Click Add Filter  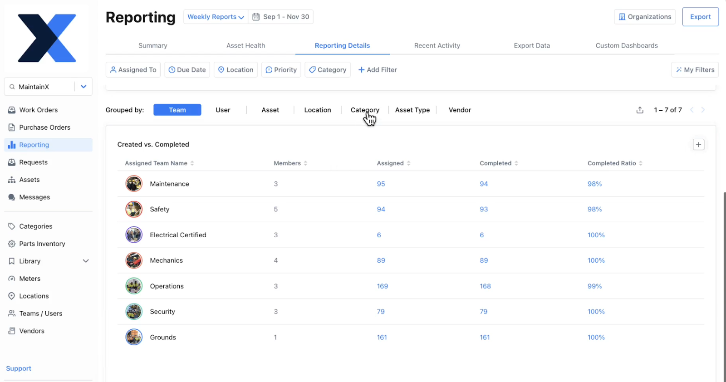tap(378, 70)
